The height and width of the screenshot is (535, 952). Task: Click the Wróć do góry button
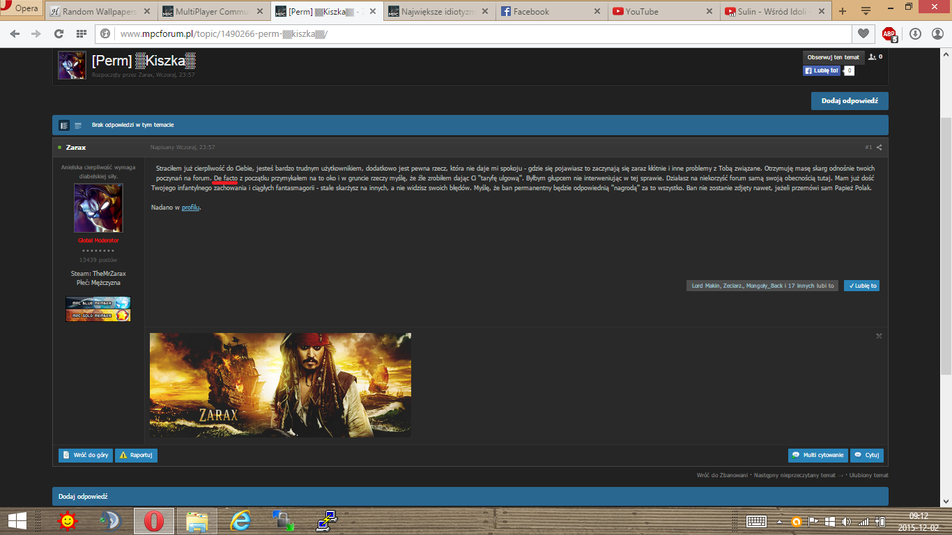pos(86,455)
